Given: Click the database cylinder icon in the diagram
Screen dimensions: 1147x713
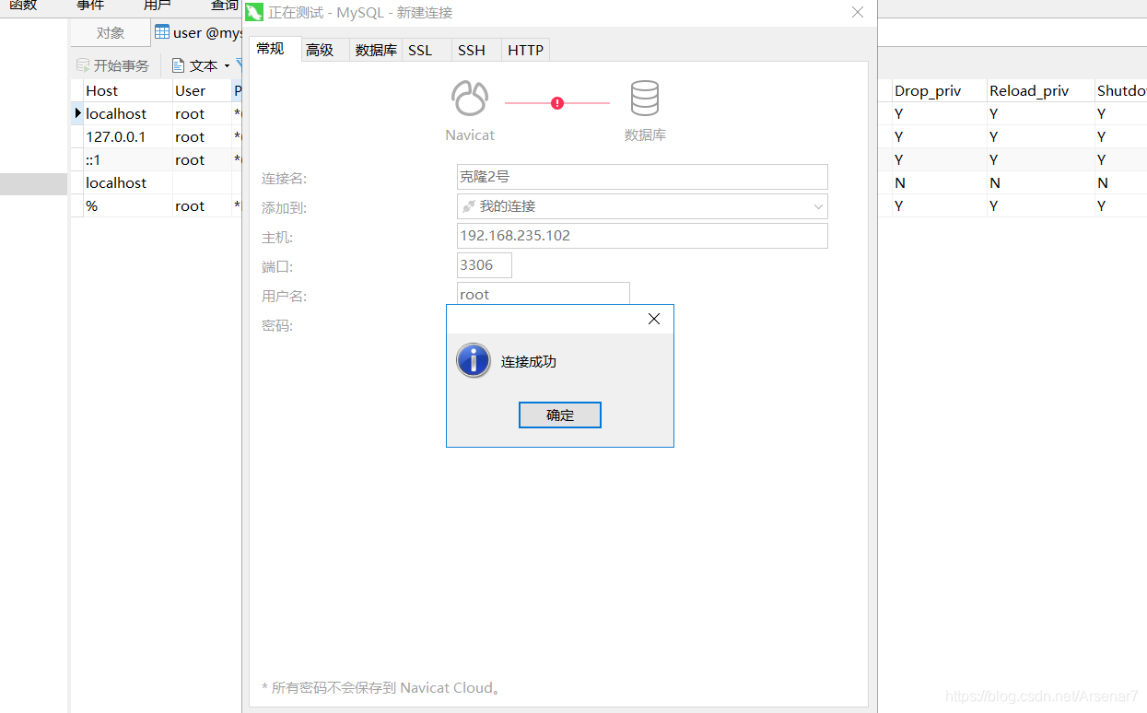Looking at the screenshot, I should [x=645, y=98].
